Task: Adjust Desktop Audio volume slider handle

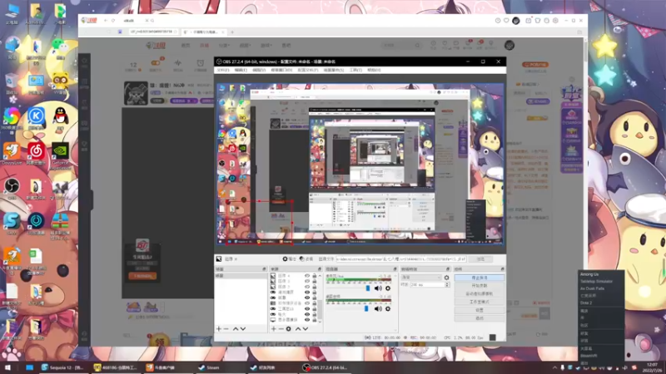Action: click(366, 308)
